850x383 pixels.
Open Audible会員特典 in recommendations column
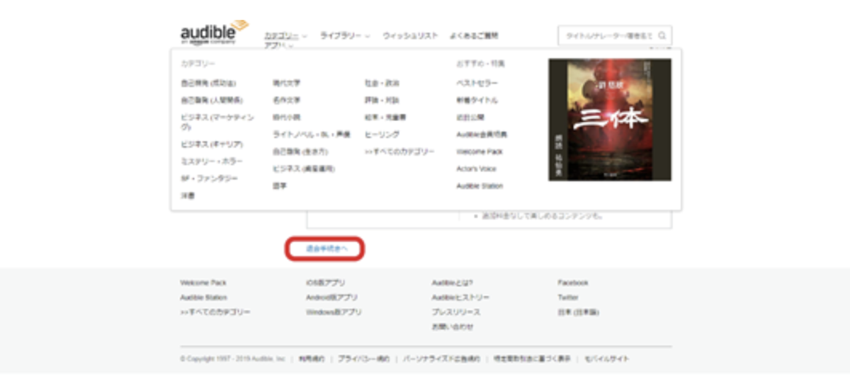482,134
